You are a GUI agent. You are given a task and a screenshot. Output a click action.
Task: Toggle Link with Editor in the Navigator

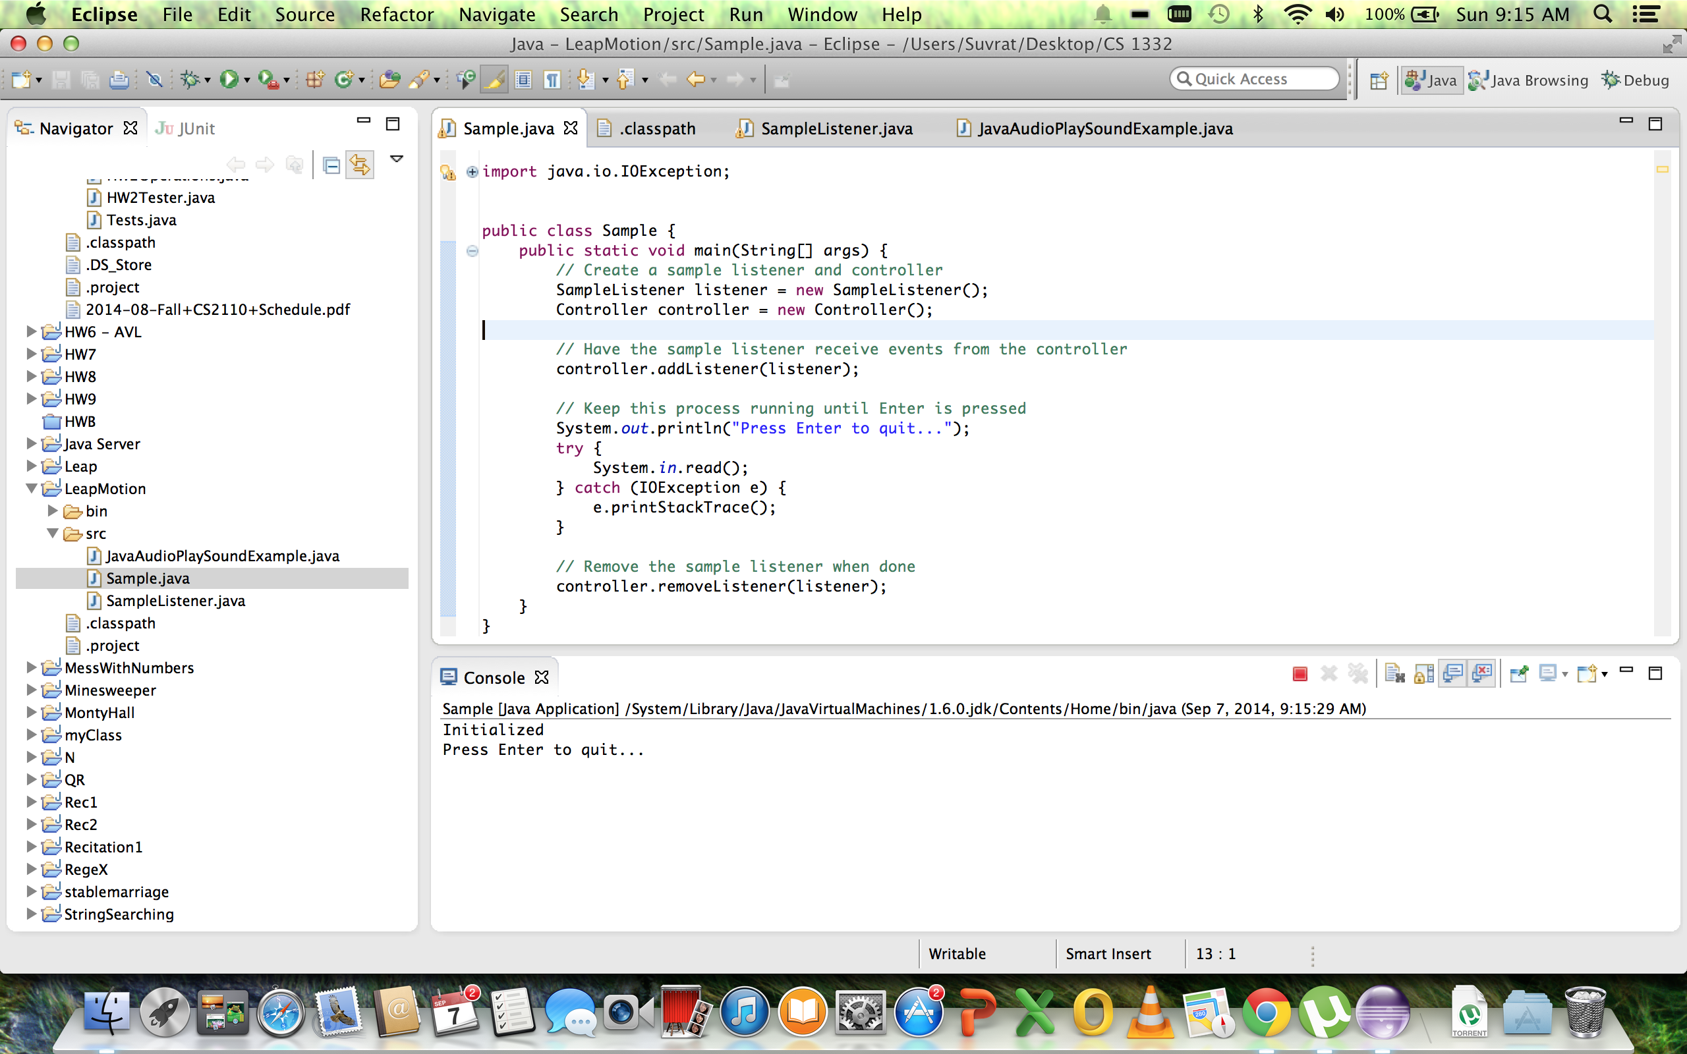point(360,165)
